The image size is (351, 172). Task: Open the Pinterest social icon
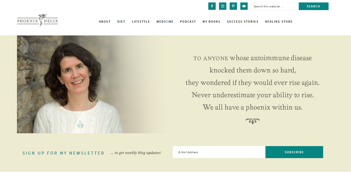coord(233,6)
